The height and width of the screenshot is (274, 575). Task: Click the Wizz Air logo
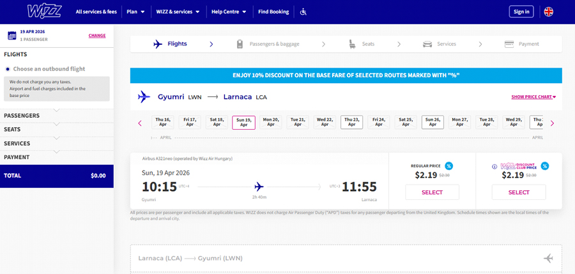click(x=43, y=11)
